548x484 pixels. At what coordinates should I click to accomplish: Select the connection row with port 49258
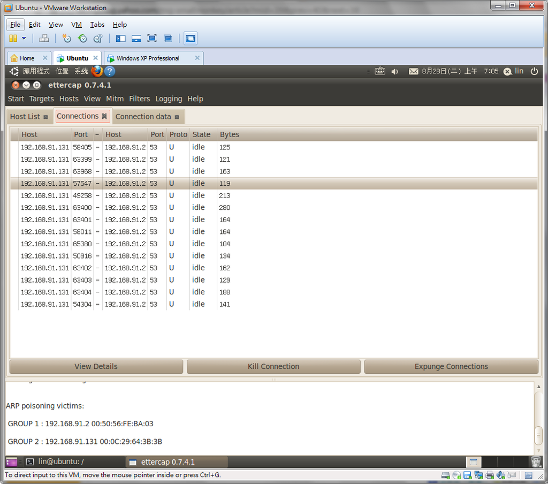point(274,195)
